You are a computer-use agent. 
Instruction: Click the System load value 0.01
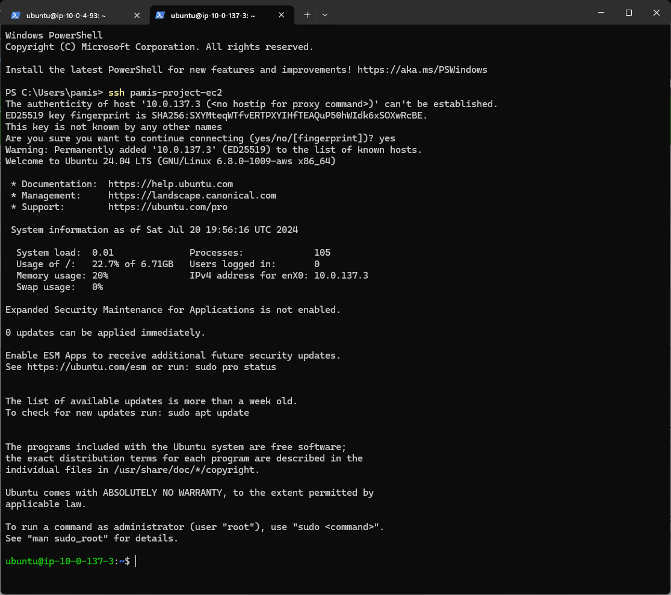tap(103, 253)
